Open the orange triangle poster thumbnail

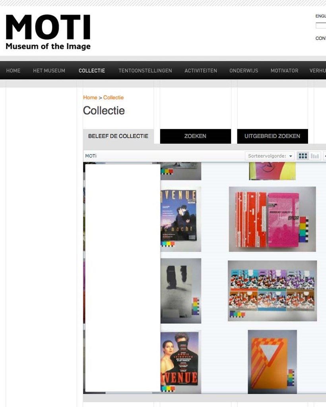[x=272, y=362]
